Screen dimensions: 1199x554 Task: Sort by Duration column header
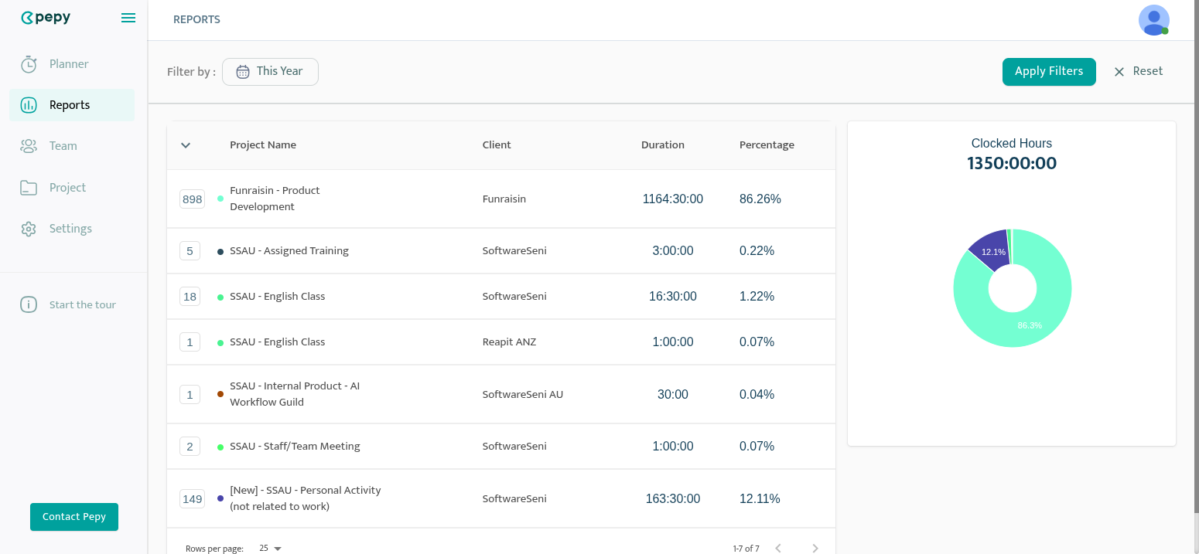[x=663, y=145]
